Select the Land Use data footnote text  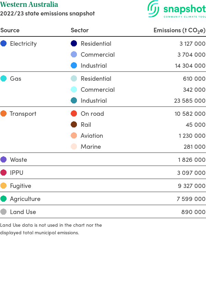[x=51, y=229]
